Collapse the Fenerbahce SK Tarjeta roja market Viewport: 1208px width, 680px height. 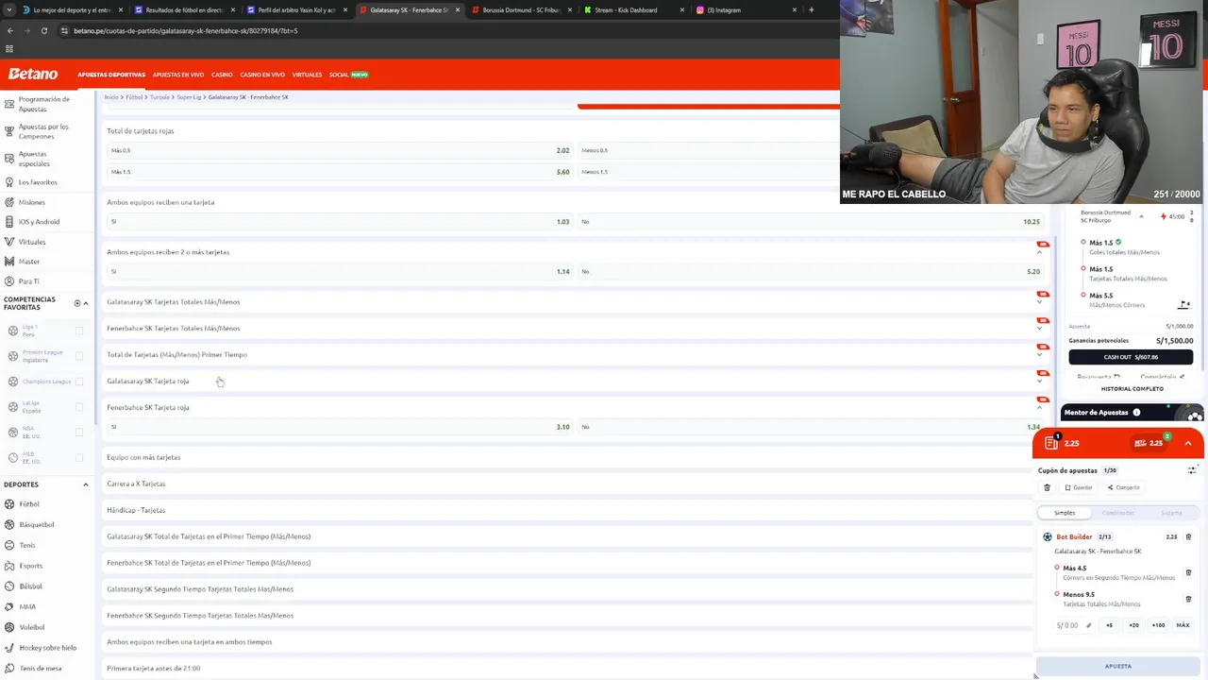coord(1040,407)
